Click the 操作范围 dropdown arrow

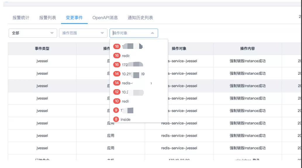tap(102, 33)
